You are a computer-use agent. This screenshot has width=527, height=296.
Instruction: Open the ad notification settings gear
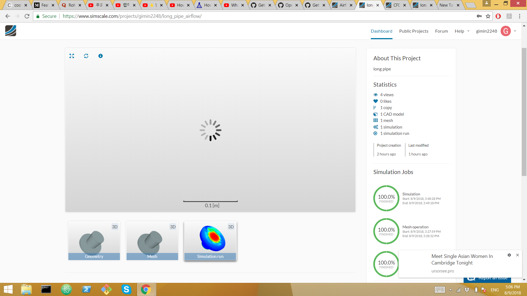click(509, 255)
